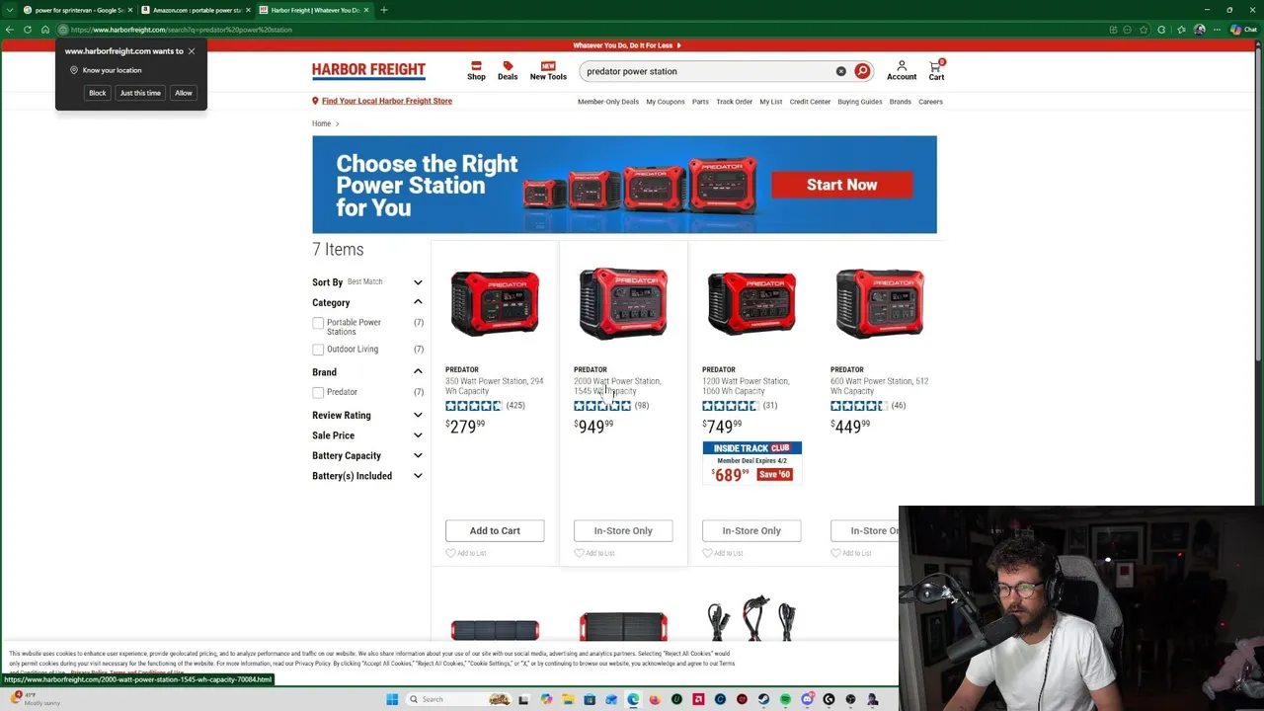Open My Coupons menu link
The image size is (1264, 711).
(666, 102)
